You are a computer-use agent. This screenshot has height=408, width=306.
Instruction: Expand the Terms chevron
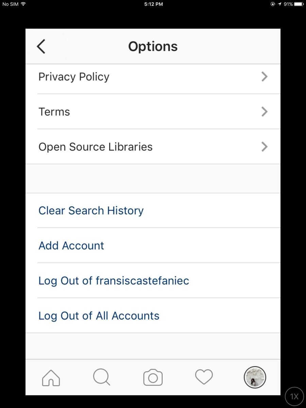tap(265, 112)
